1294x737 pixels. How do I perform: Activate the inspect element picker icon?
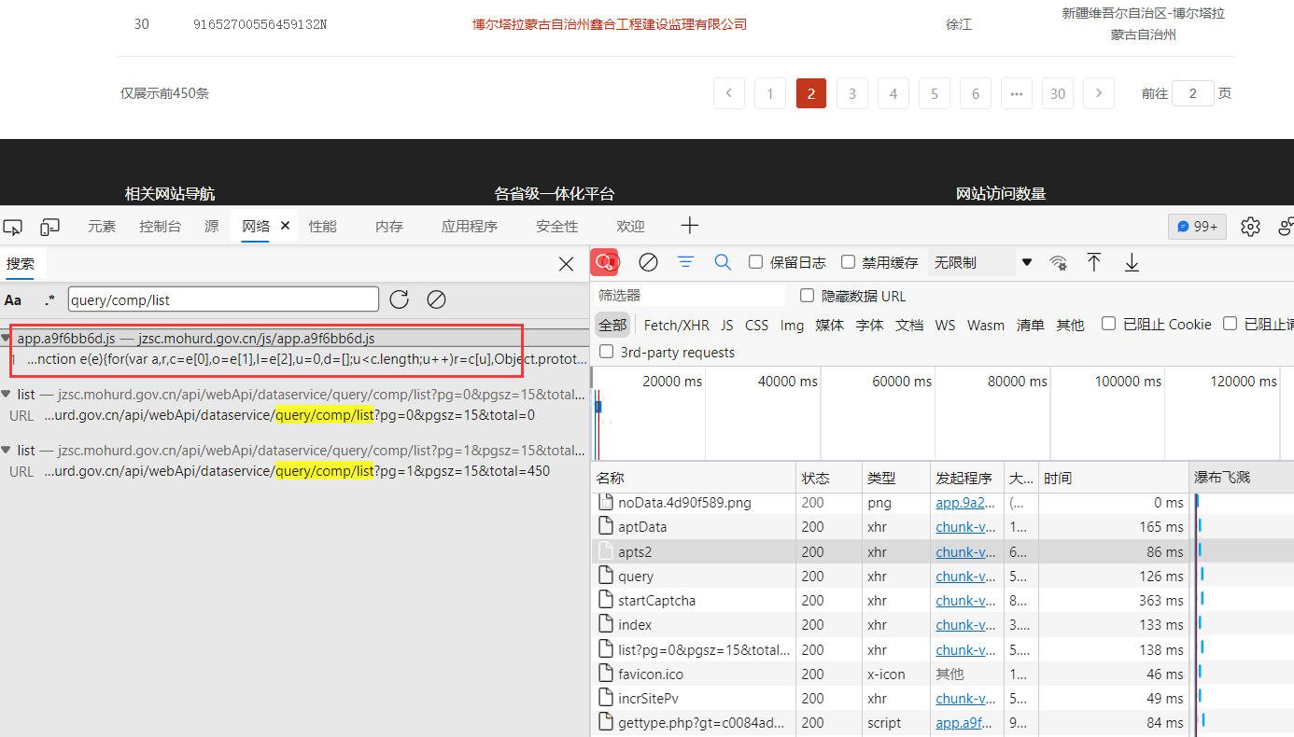pos(13,226)
